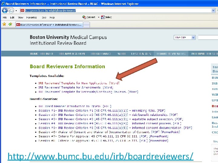Open BOARD REVIEWERS navigation item
Viewport: 218px width, 163px height.
[x=171, y=54]
